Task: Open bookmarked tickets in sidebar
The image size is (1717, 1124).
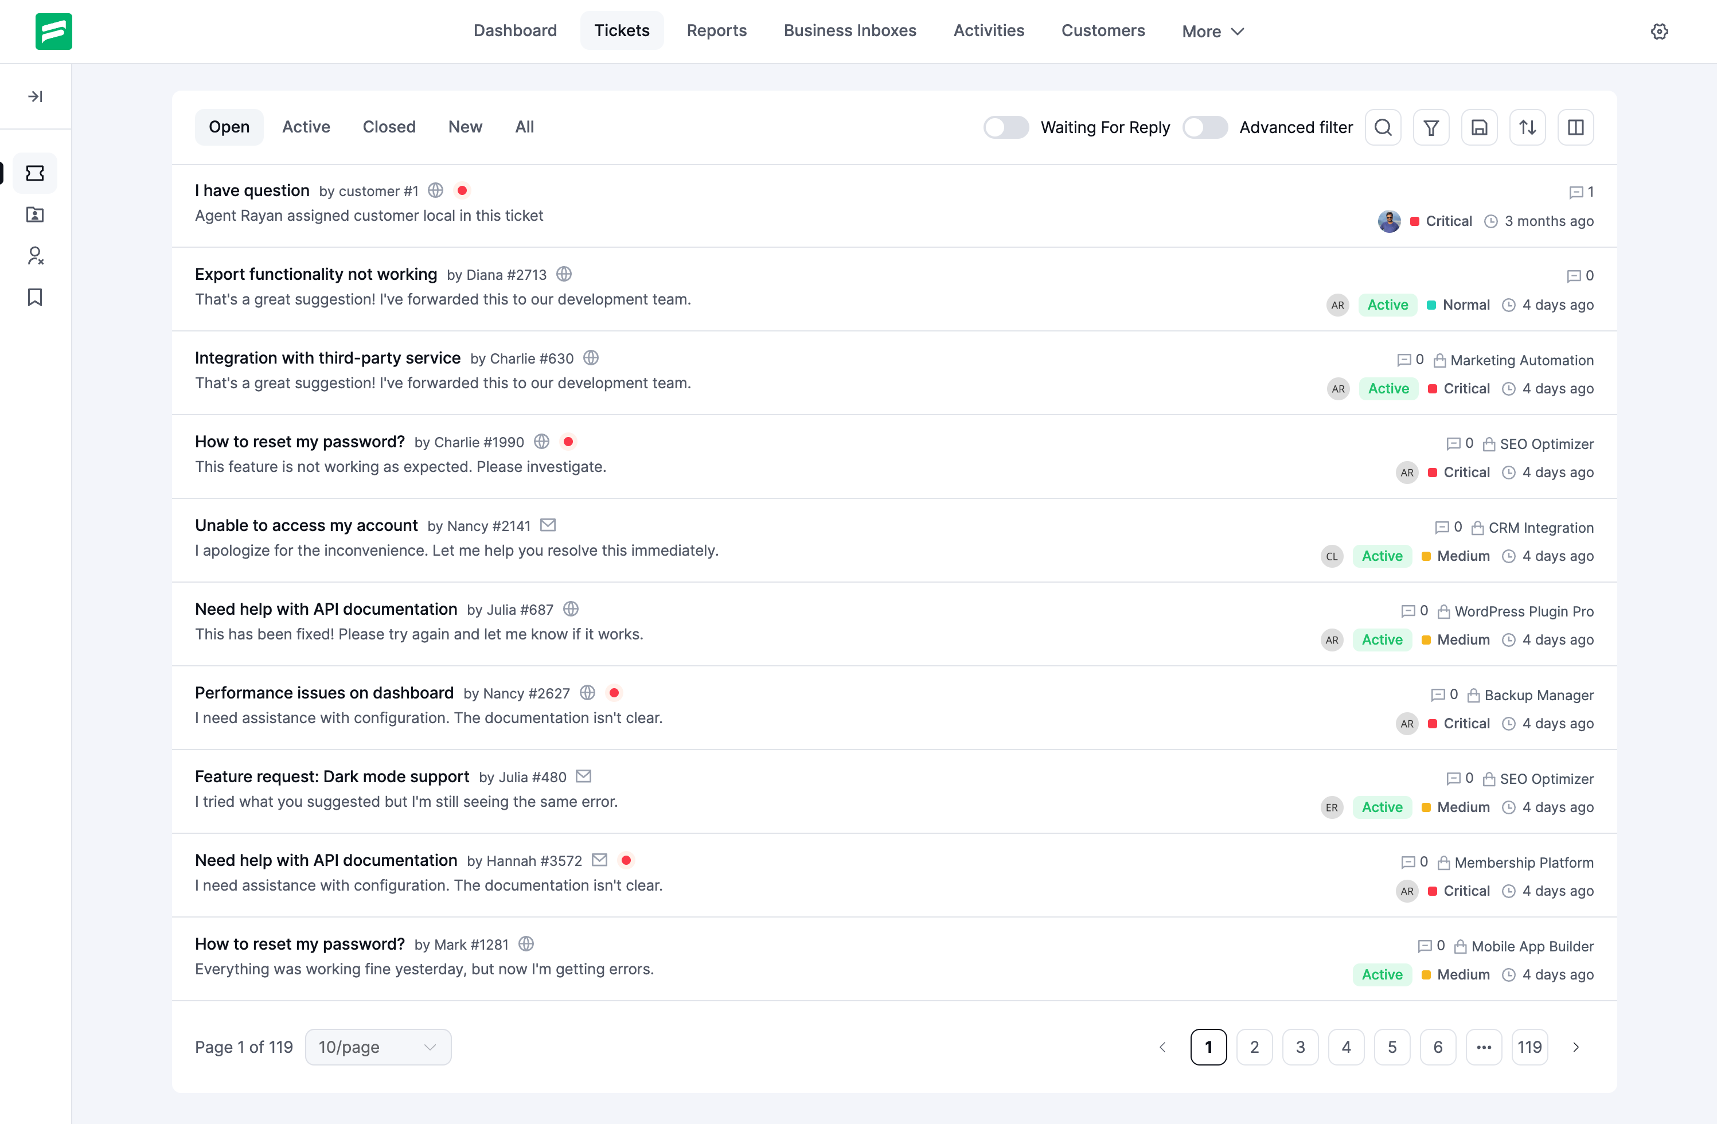Action: pyautogui.click(x=36, y=297)
